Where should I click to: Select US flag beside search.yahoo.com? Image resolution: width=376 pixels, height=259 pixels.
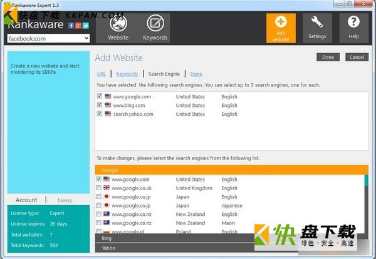[108, 113]
